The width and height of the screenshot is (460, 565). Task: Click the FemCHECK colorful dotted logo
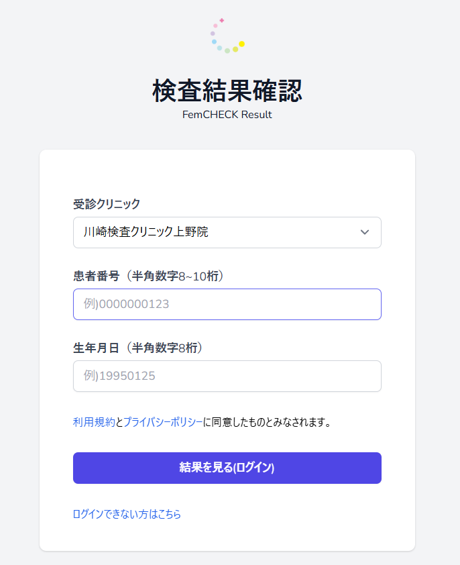[228, 36]
